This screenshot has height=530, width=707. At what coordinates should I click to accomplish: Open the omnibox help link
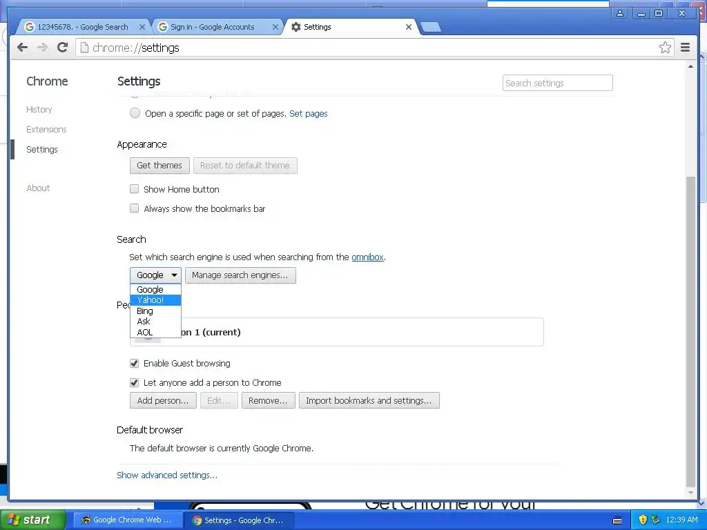[x=367, y=257]
